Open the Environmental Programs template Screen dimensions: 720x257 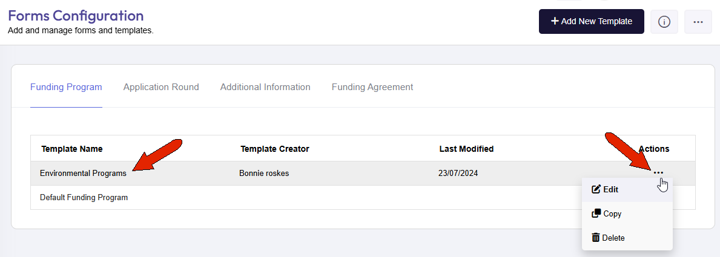(83, 174)
